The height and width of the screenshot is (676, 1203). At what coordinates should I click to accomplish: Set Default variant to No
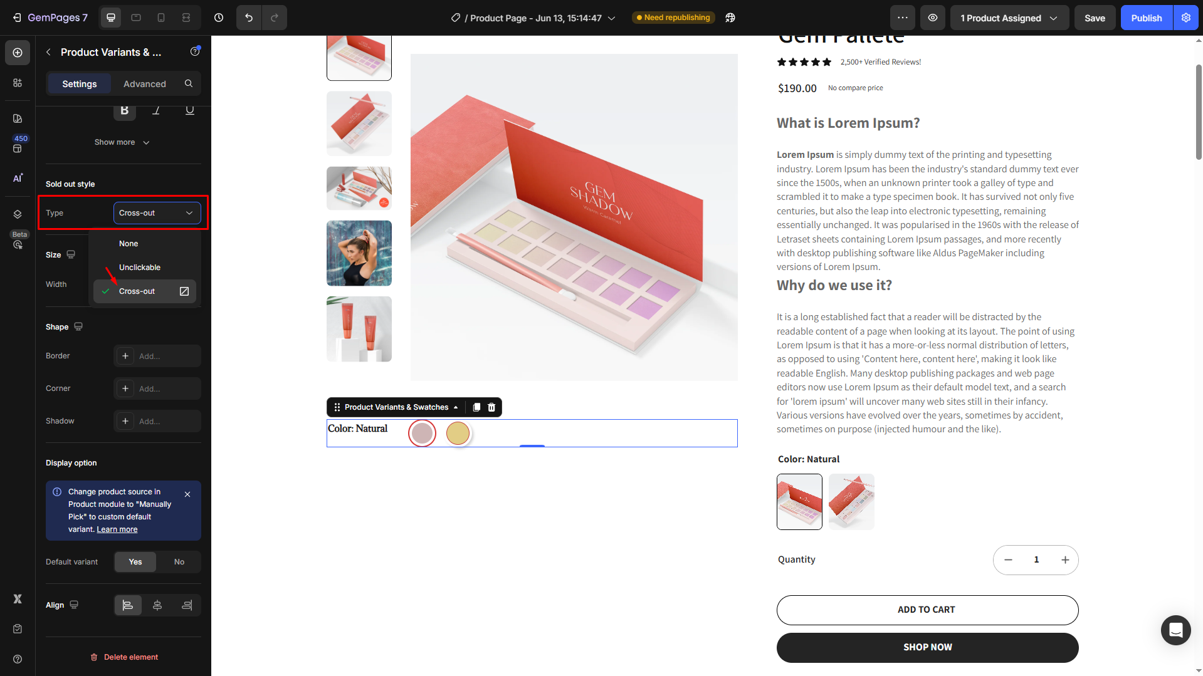[x=179, y=562]
